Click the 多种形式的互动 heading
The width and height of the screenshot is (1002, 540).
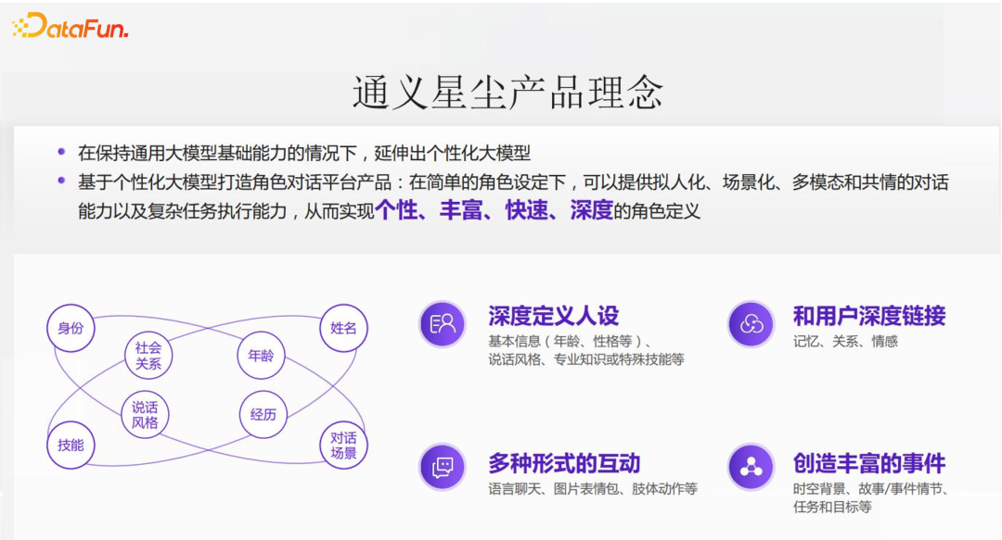point(564,463)
